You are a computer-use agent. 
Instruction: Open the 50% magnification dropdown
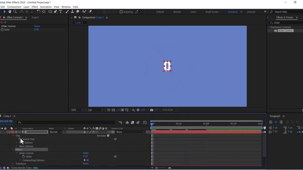pyautogui.click(x=77, y=110)
